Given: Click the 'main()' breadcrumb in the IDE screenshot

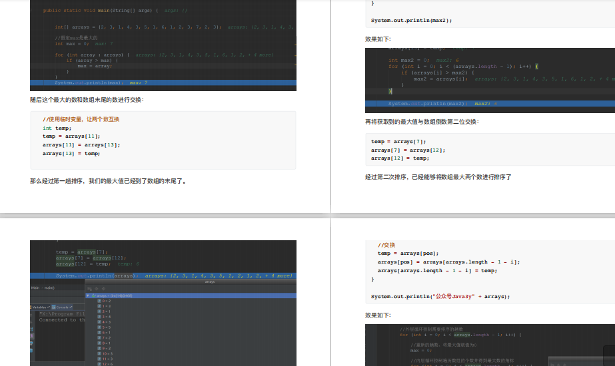Looking at the screenshot, I should pos(49,287).
